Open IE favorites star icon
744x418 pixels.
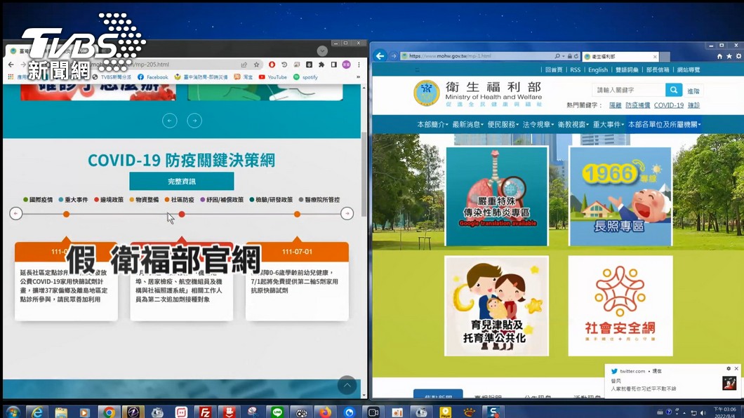729,56
